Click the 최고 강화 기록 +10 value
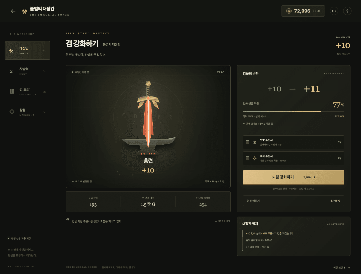Image resolution: width=361 pixels, height=274 pixels. coord(343,46)
